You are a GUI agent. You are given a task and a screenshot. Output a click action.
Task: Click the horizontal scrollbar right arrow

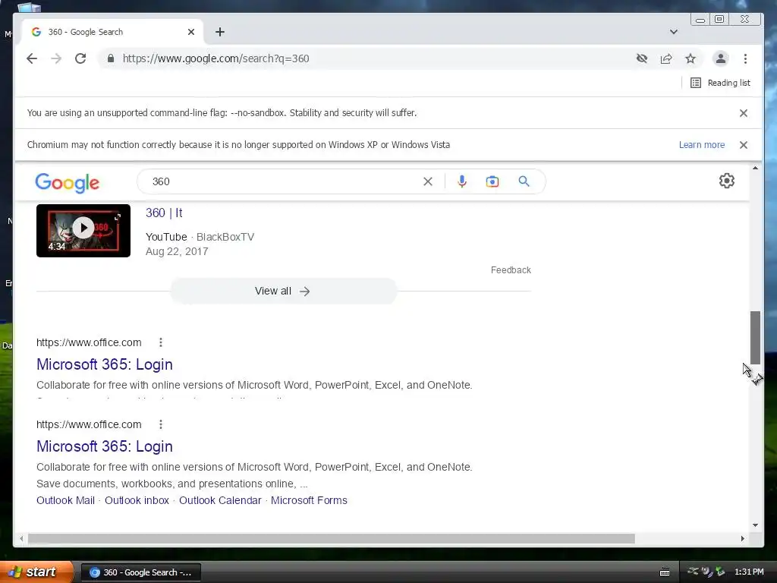(x=742, y=538)
